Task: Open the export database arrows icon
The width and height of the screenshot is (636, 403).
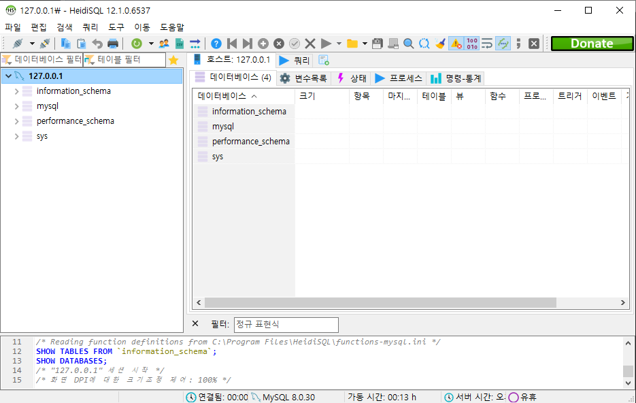Action: tap(195, 44)
